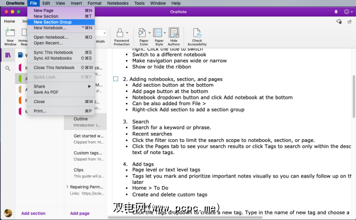Click Add section at the bottom

pyautogui.click(x=33, y=213)
